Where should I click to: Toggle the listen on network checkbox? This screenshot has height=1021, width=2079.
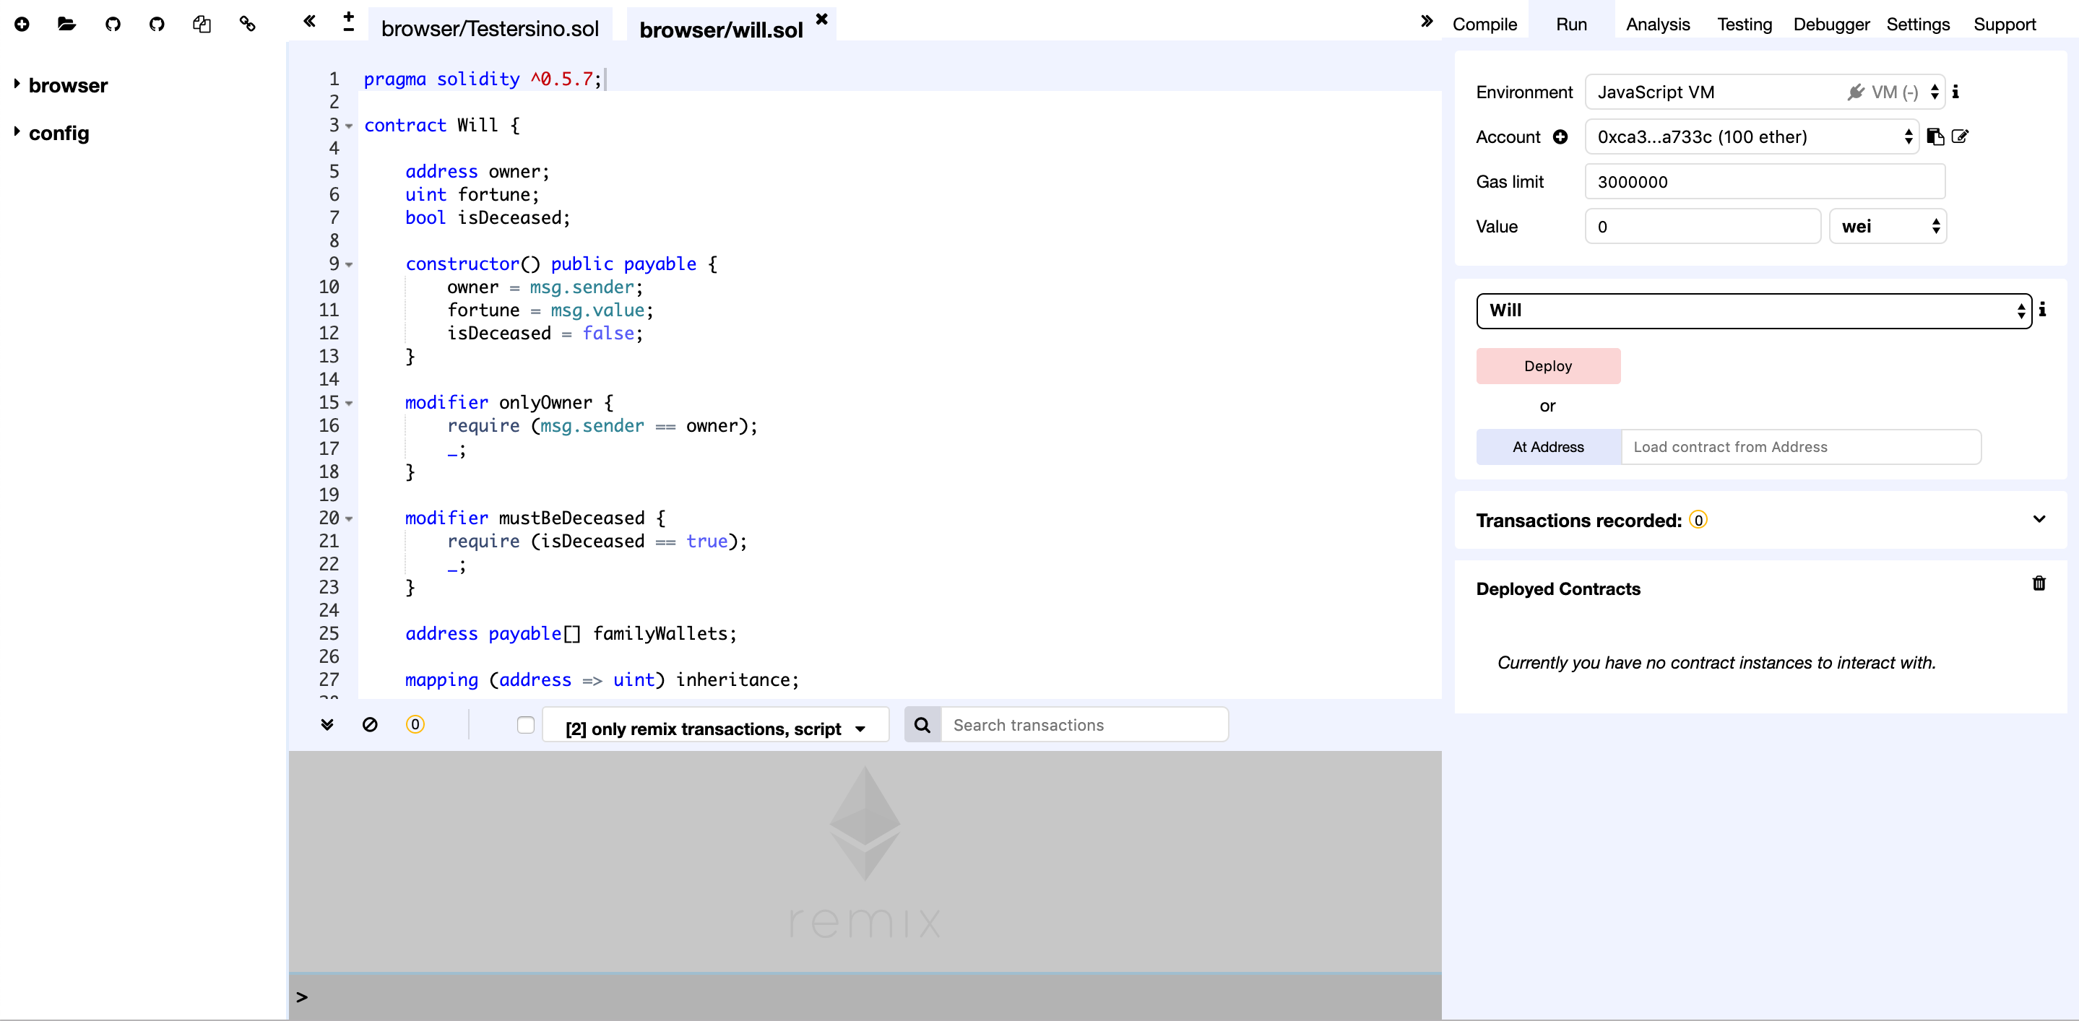point(525,725)
